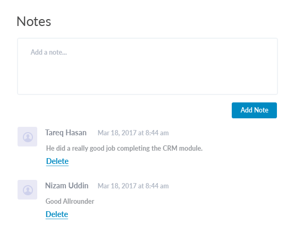295x234 pixels.
Task: Click the person silhouette beside Nizam Uddin
Action: (28, 190)
